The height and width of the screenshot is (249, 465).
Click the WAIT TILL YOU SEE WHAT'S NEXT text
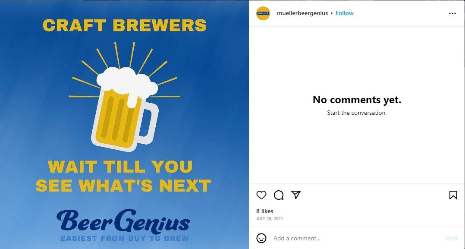[123, 176]
